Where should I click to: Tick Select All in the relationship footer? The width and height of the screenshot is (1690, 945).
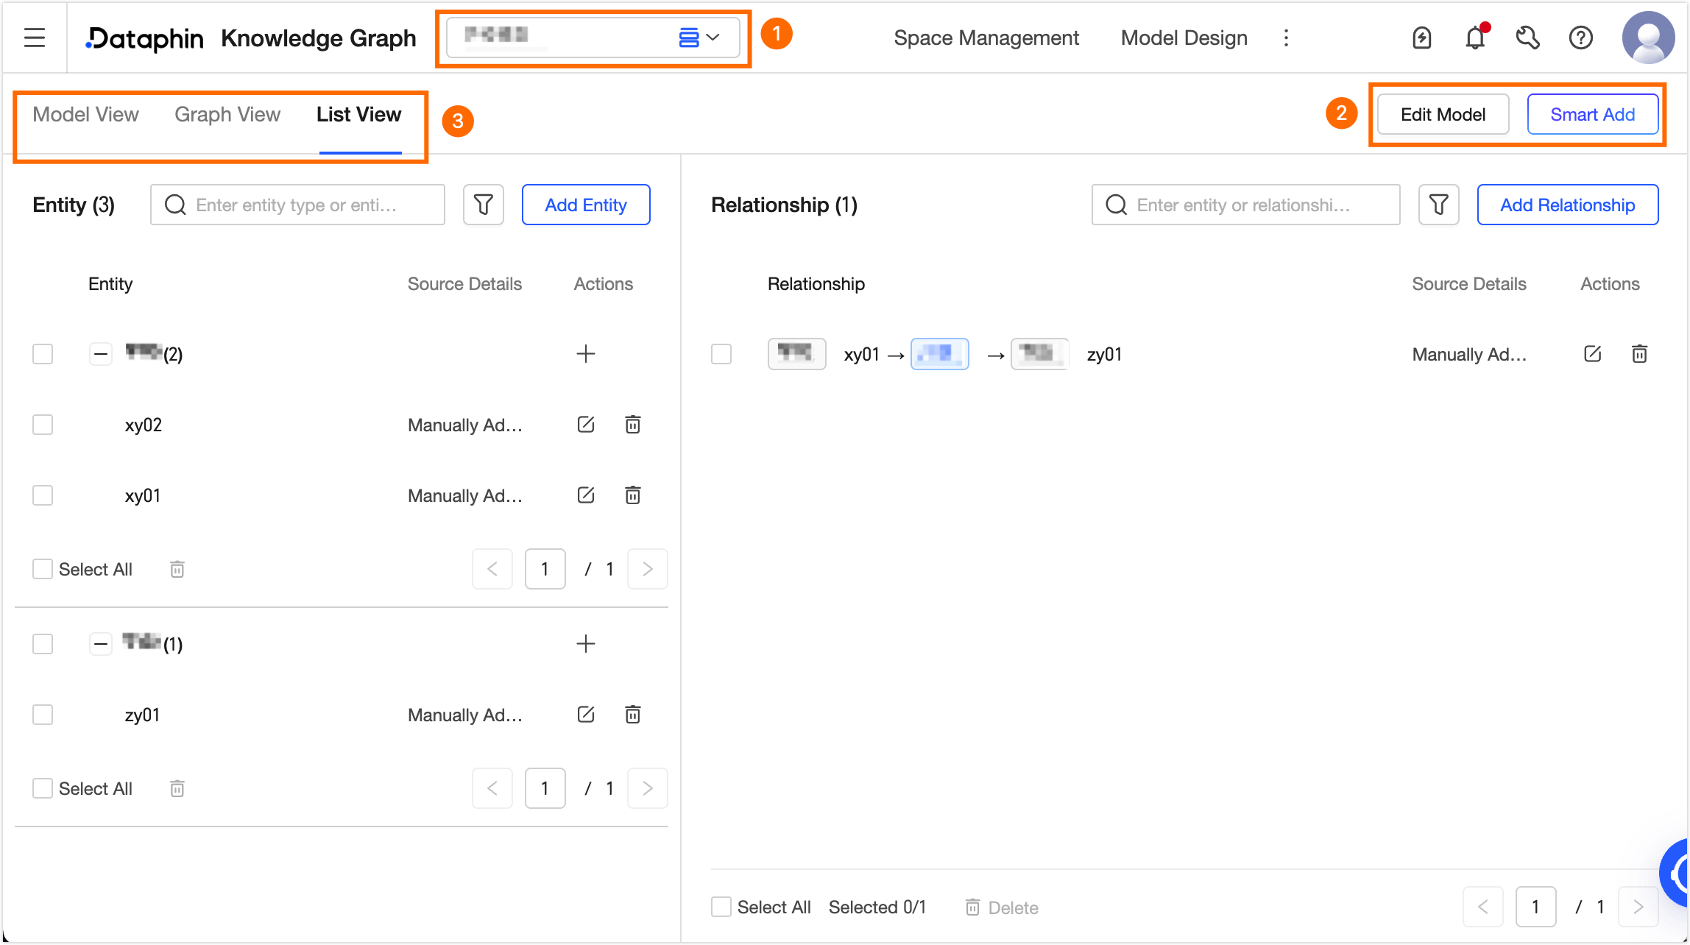coord(721,907)
